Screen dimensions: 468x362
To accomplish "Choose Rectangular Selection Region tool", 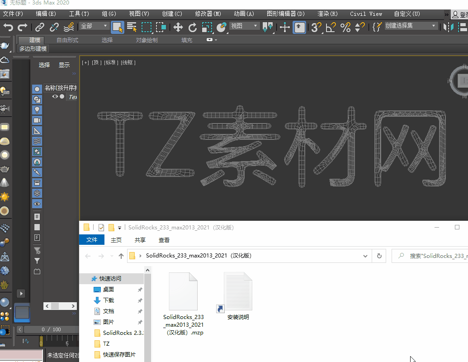I will point(147,27).
